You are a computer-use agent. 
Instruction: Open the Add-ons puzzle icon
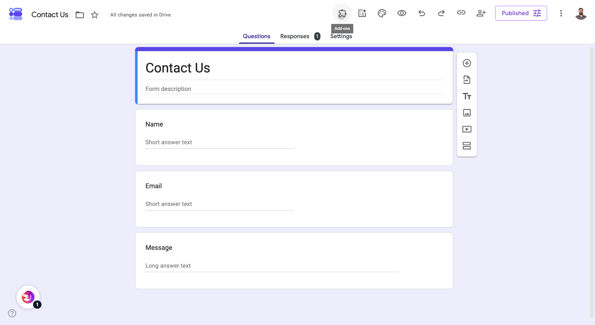tap(342, 13)
